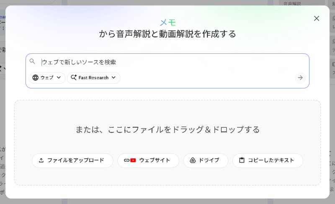This screenshot has height=204, width=335.
Task: Click the Google Drive triangle icon
Action: coord(193,160)
